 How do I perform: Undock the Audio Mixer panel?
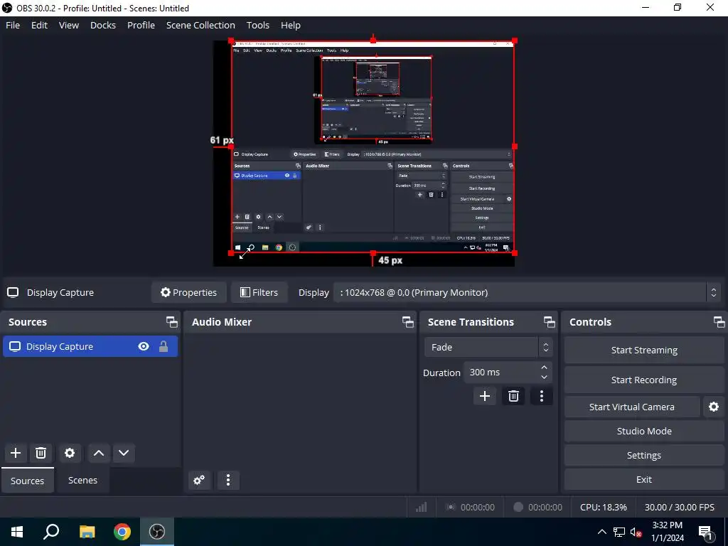407,322
